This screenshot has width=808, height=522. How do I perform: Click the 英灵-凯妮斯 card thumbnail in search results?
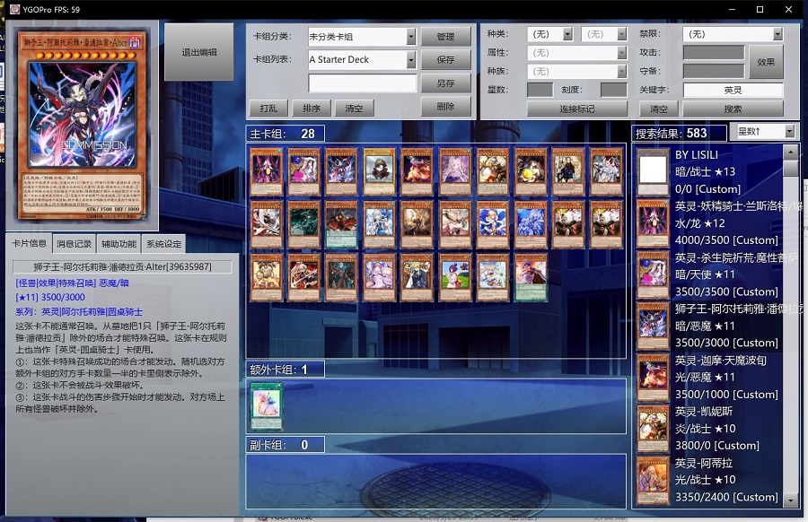[x=653, y=430]
